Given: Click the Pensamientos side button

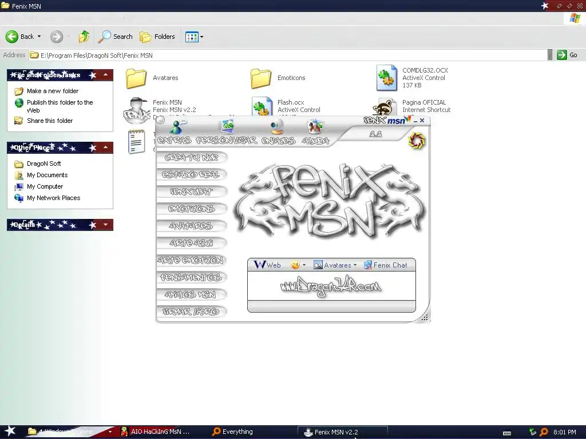Looking at the screenshot, I should tap(191, 277).
